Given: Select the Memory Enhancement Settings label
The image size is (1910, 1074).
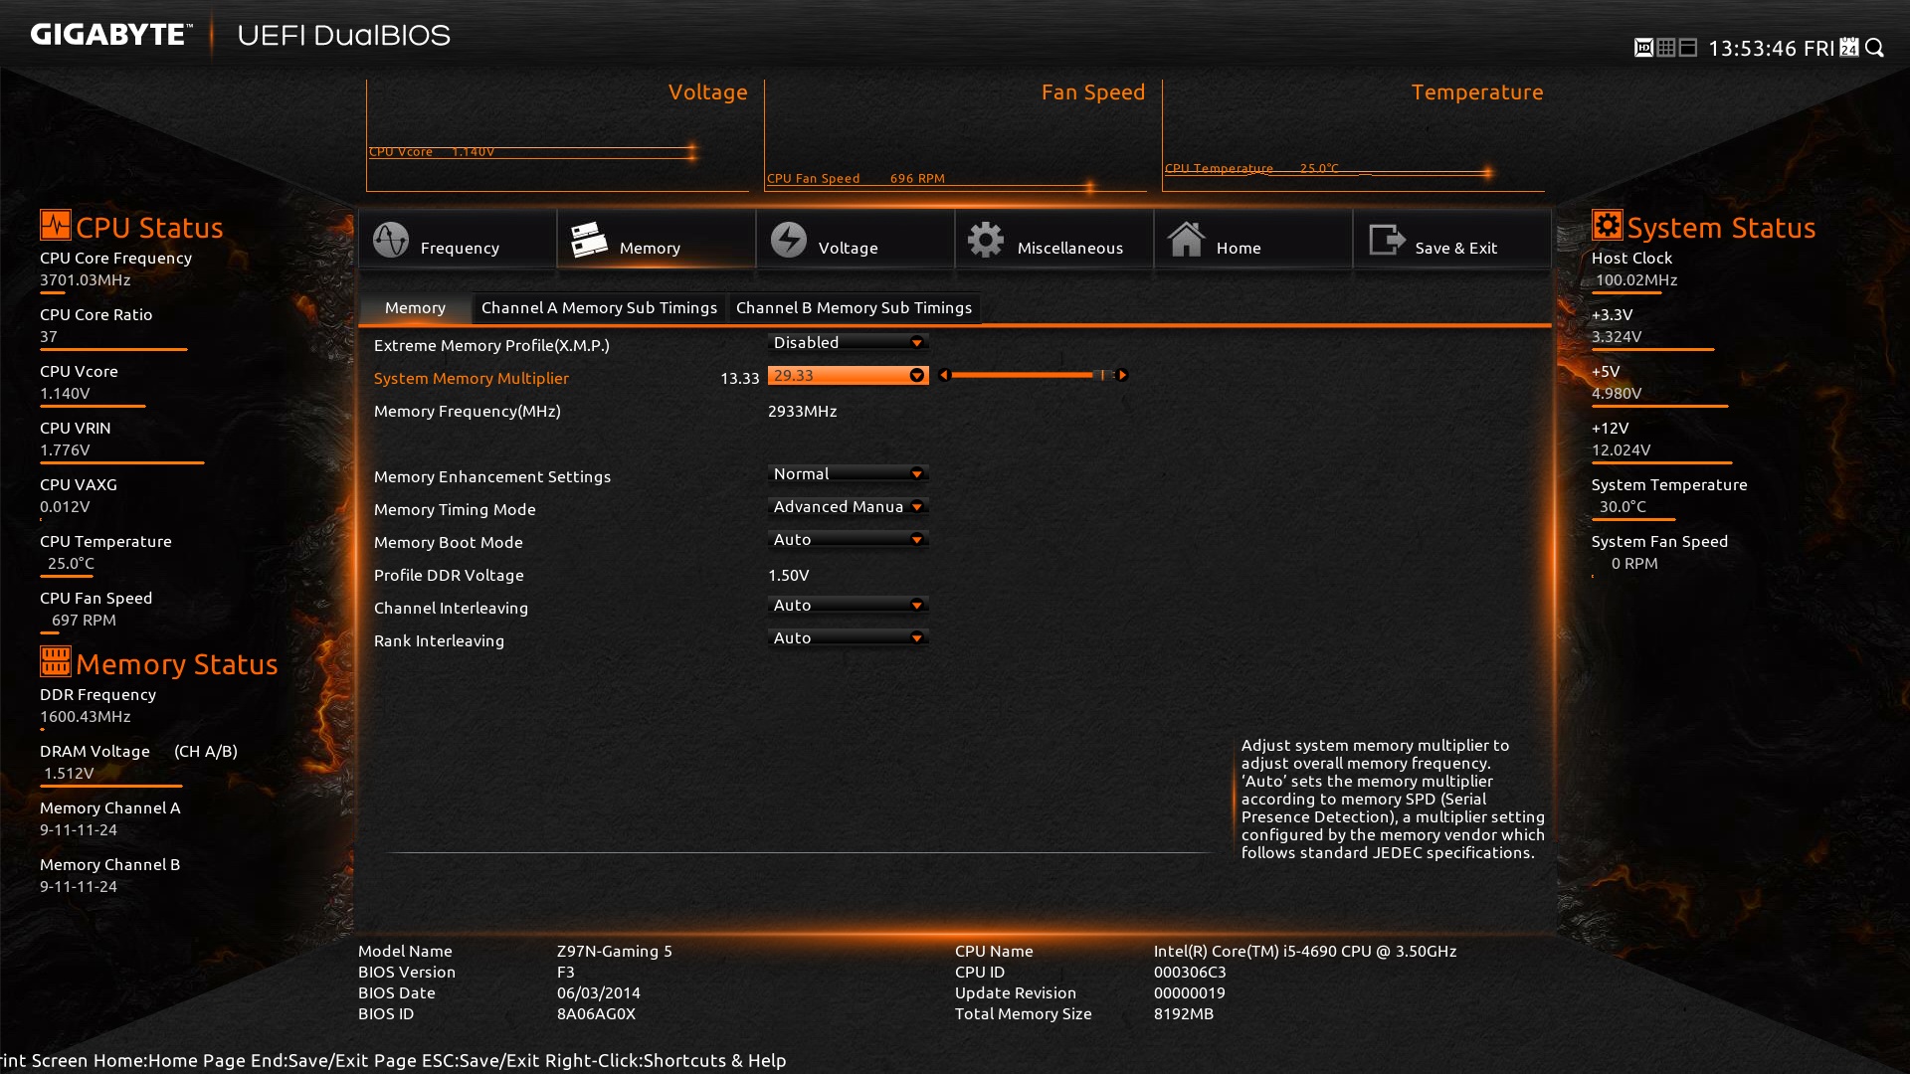Looking at the screenshot, I should pyautogui.click(x=492, y=476).
